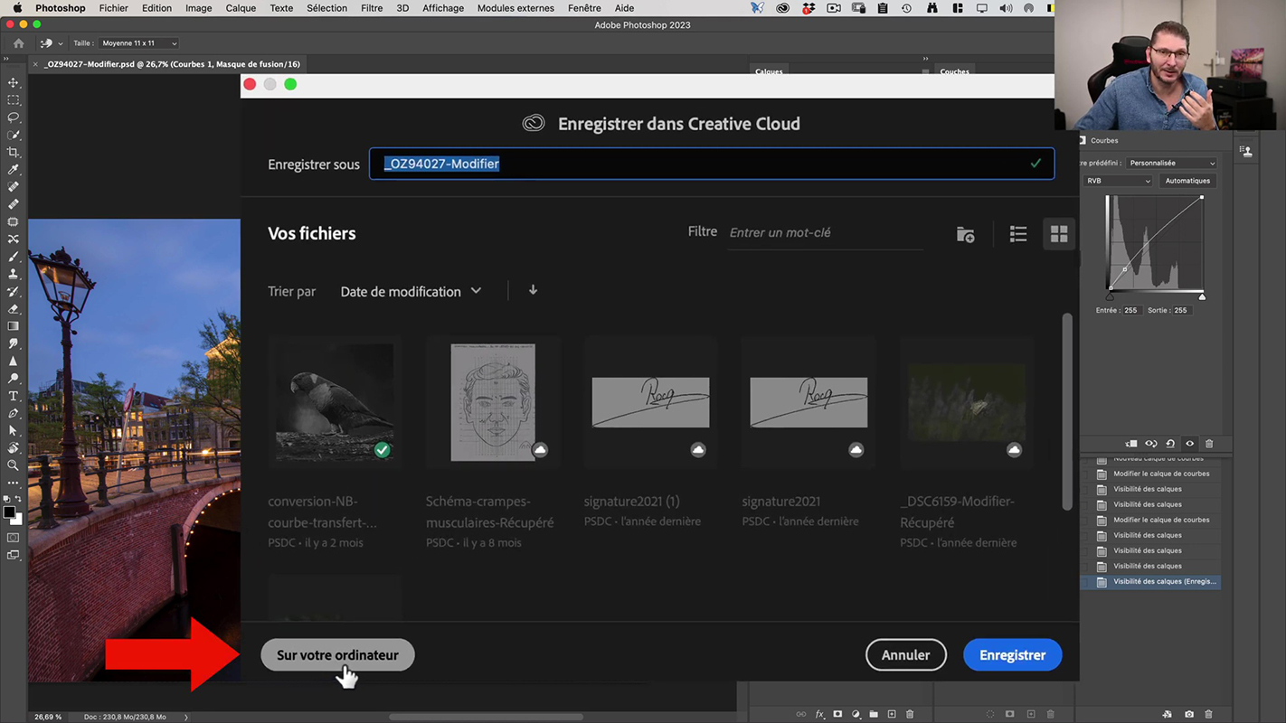This screenshot has height=723, width=1286.
Task: Select the Crop tool
Action: [x=14, y=153]
